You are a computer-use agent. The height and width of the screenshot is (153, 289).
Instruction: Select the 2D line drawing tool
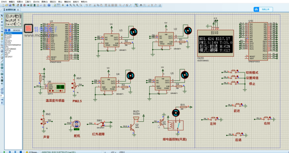pos(2,61)
